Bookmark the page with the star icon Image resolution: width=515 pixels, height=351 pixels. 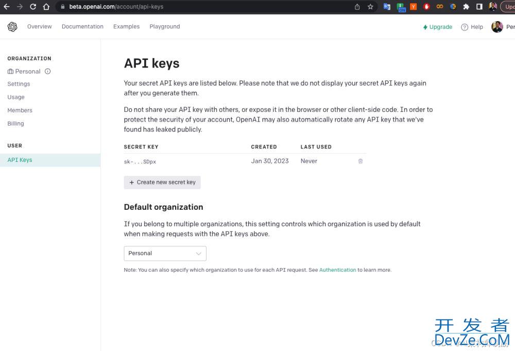370,7
